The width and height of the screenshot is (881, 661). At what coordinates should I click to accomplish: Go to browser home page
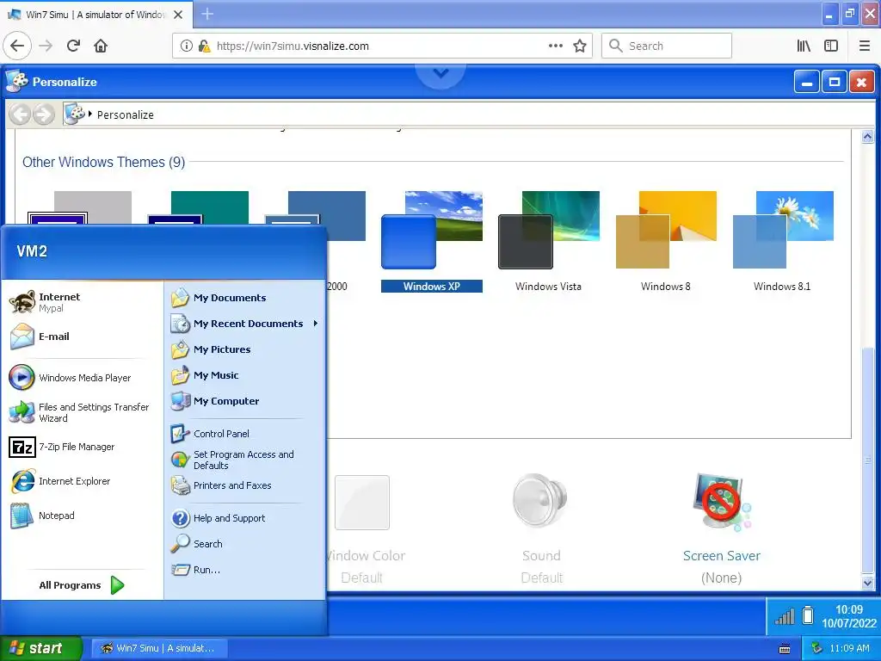[101, 46]
